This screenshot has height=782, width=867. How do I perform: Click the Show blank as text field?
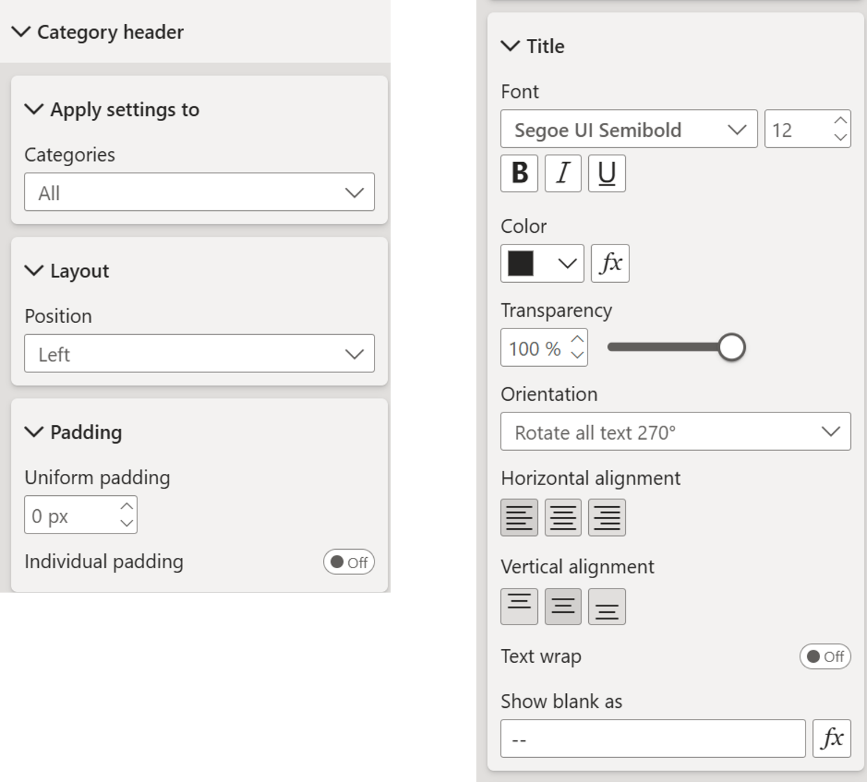click(653, 739)
